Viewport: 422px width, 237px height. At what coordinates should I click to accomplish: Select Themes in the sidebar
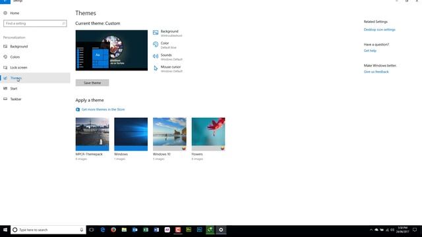(35, 78)
